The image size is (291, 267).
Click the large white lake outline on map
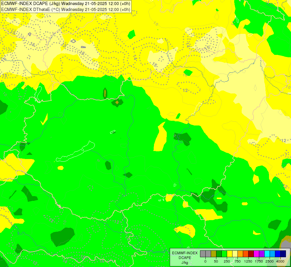pyautogui.click(x=75, y=152)
